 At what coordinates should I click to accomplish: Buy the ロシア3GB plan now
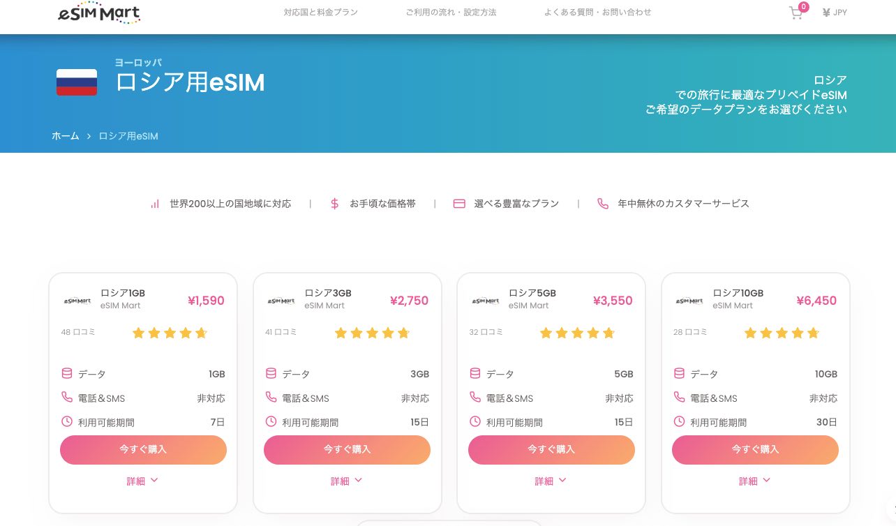(x=347, y=449)
